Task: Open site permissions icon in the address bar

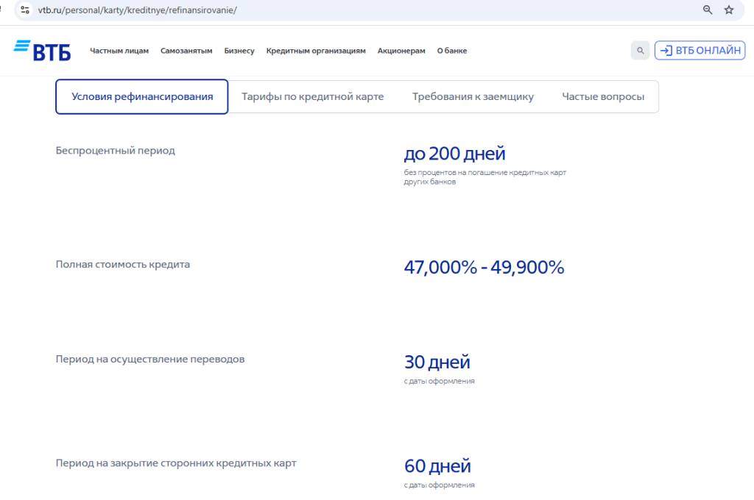Action: click(25, 10)
